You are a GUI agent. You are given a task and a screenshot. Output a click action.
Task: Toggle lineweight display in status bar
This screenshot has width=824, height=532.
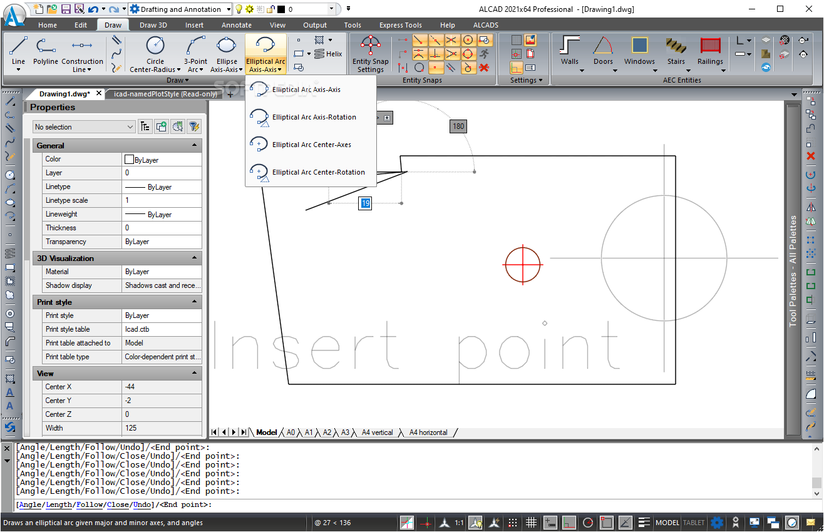pyautogui.click(x=644, y=523)
